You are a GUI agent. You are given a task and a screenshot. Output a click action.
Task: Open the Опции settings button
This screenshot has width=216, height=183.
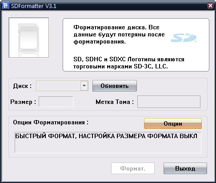[x=173, y=123]
